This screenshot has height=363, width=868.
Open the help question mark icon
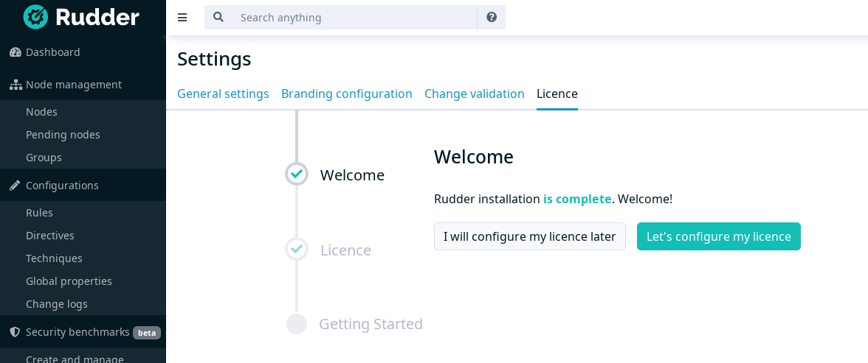(492, 17)
